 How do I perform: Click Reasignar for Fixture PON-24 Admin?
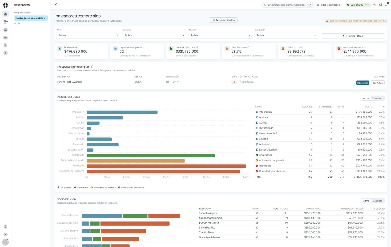tap(363, 83)
